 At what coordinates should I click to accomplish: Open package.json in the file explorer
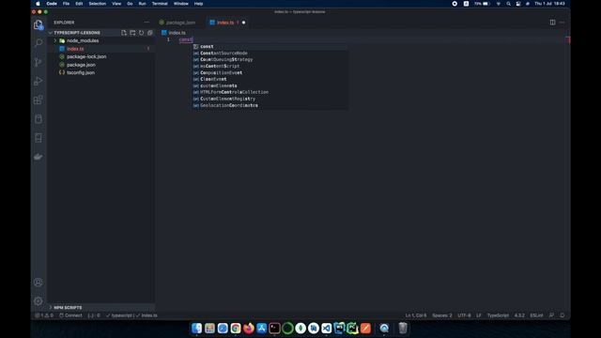point(101,65)
